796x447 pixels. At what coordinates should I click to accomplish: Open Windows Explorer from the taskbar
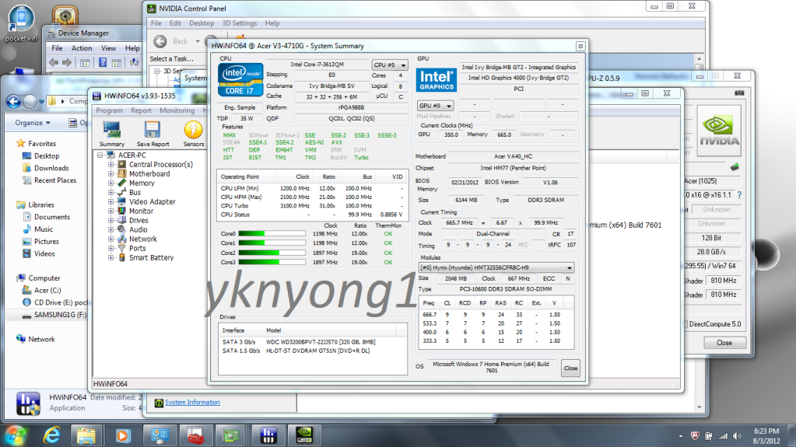pos(86,435)
